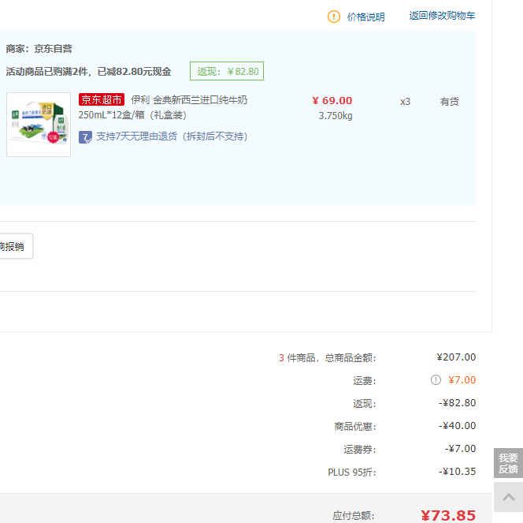The image size is (523, 523).
Task: Click the total goods amount ¥207.00
Action: click(x=456, y=357)
